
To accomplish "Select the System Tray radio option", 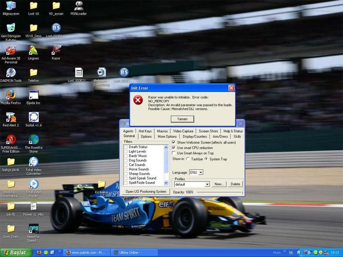I will [206, 159].
